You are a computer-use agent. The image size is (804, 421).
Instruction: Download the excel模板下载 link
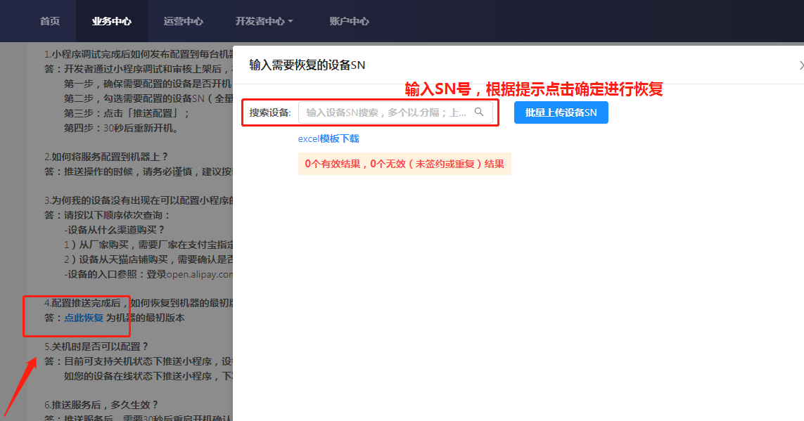[328, 138]
